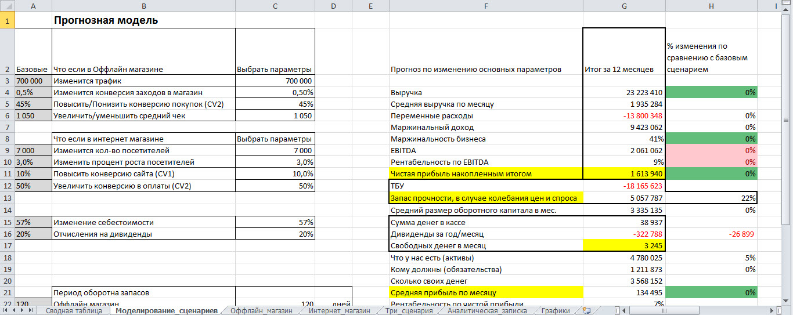
Task: Select Запас прочности label cell
Action: [486, 198]
